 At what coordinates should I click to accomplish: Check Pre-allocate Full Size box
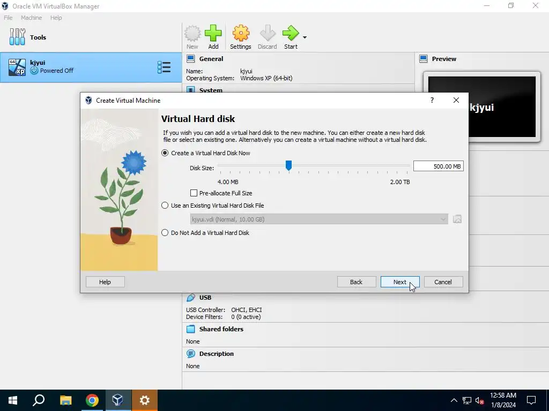coord(194,193)
